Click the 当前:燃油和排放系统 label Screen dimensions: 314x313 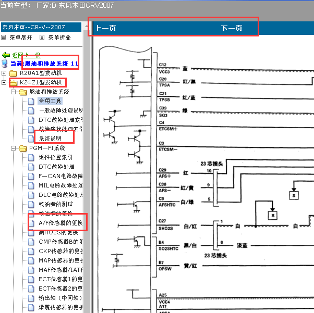tap(44, 64)
